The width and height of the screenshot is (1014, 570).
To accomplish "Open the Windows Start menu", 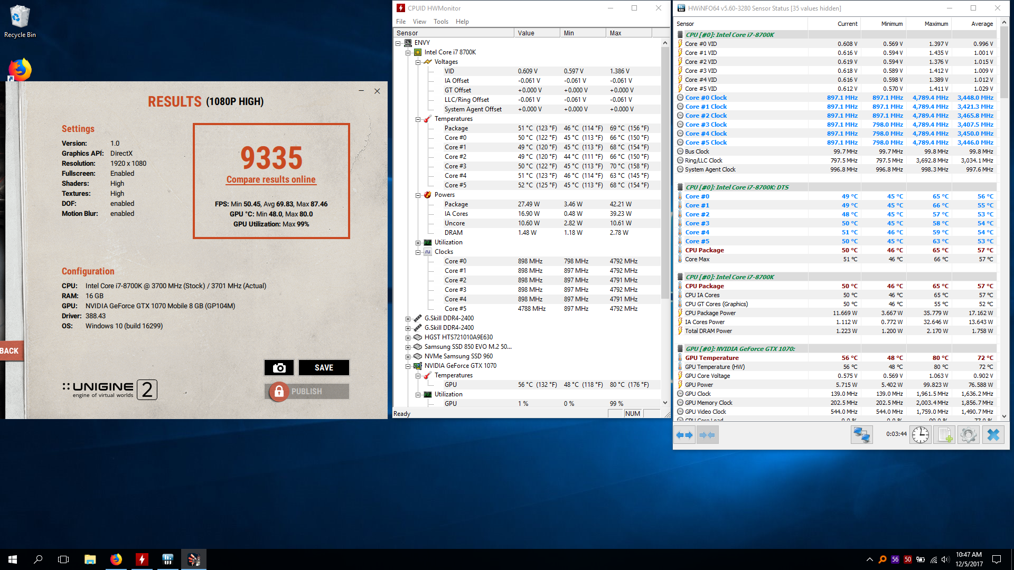I will pyautogui.click(x=13, y=559).
